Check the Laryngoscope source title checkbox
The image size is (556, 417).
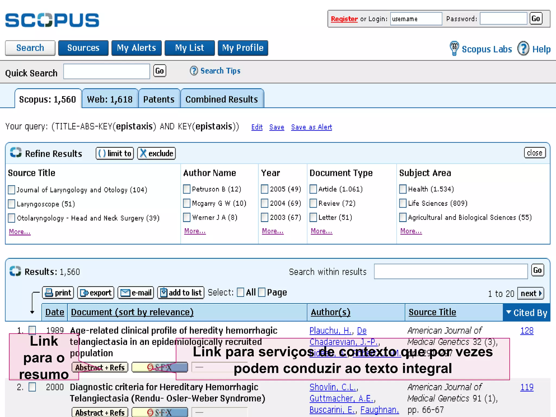[11, 204]
